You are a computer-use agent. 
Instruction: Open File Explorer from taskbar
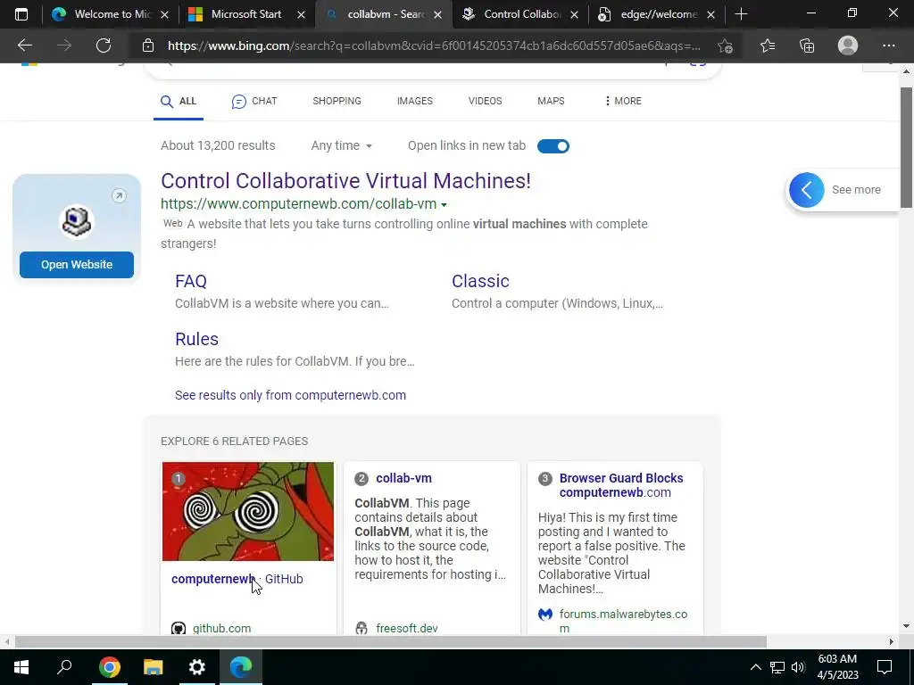tap(153, 667)
